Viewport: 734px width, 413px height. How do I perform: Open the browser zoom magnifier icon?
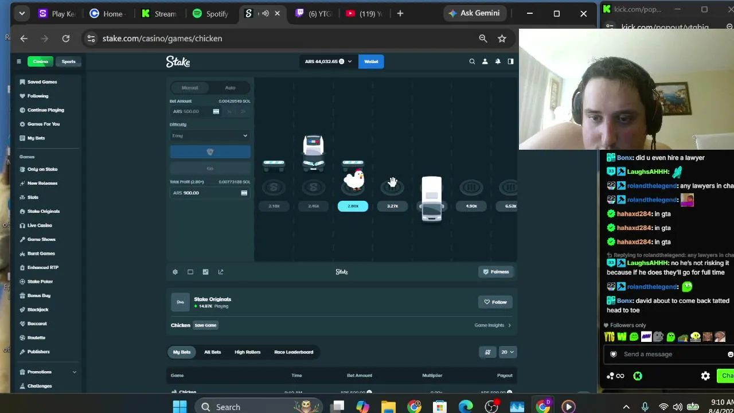tap(483, 38)
